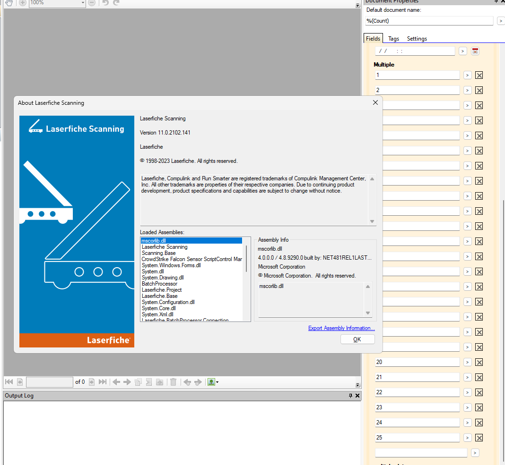Select mscorlib.dll in Loaded Assemblies

(192, 241)
